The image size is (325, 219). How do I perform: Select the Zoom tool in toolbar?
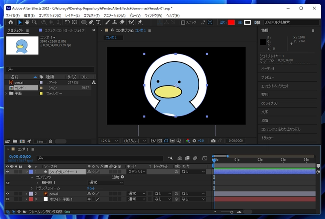tap(34, 22)
